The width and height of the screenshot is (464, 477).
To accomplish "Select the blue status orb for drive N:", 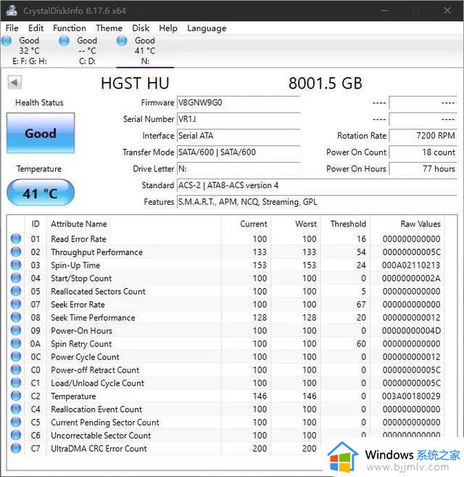I will (x=122, y=41).
